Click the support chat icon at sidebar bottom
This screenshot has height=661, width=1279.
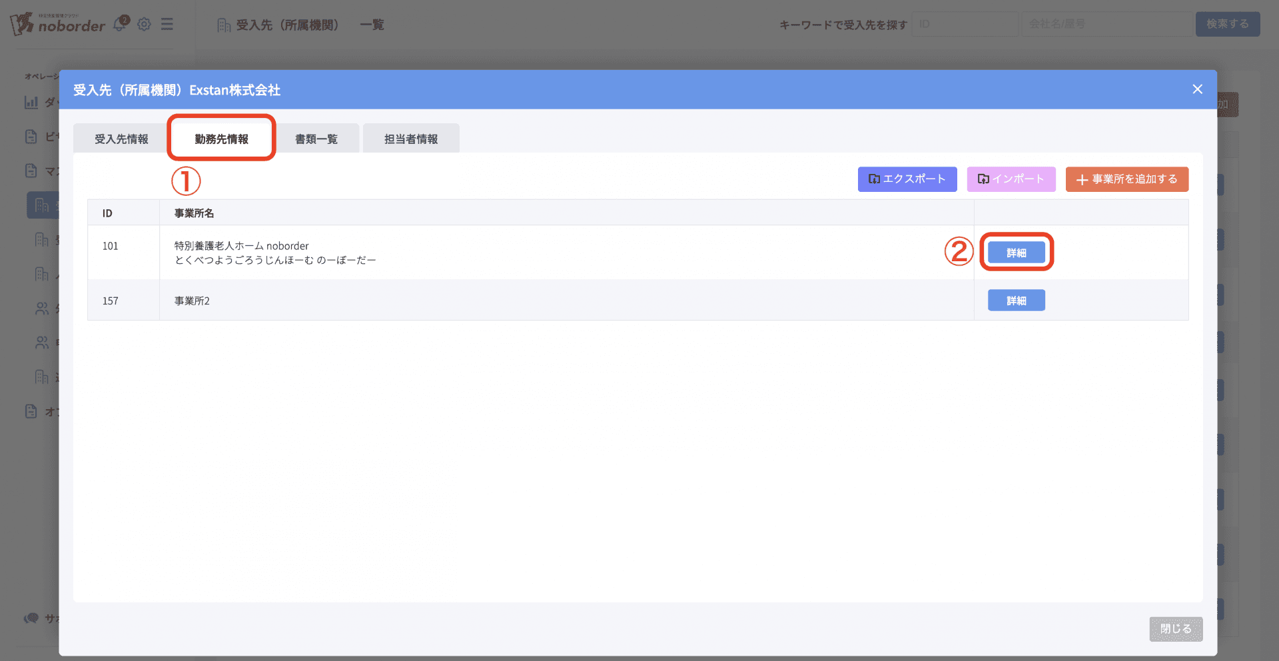31,618
